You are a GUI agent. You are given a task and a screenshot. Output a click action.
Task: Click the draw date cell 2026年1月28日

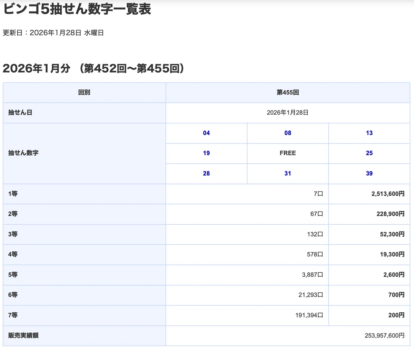coord(288,113)
